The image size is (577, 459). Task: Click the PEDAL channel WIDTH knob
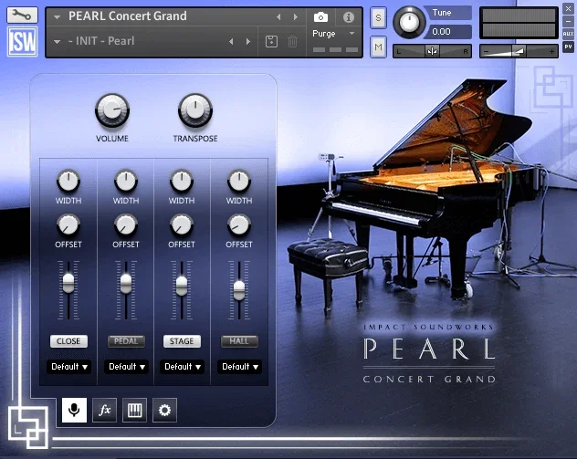[x=126, y=181]
